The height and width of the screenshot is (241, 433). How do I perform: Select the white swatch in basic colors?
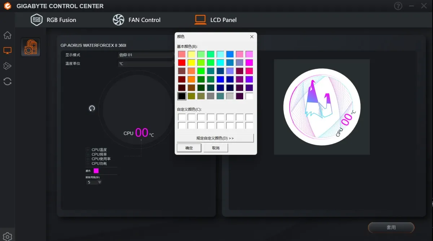click(x=249, y=96)
